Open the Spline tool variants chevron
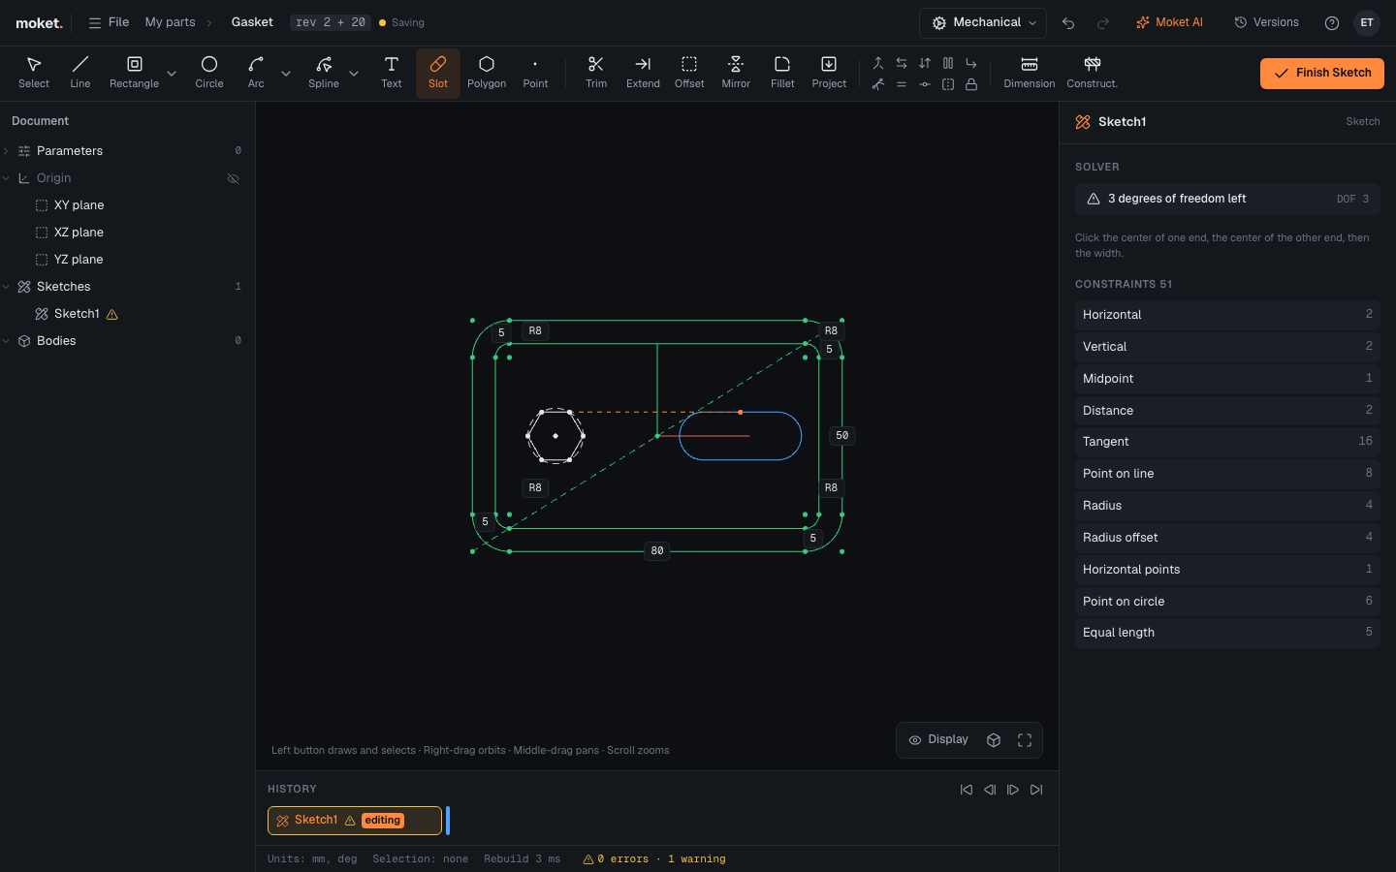The height and width of the screenshot is (872, 1396). (x=354, y=74)
